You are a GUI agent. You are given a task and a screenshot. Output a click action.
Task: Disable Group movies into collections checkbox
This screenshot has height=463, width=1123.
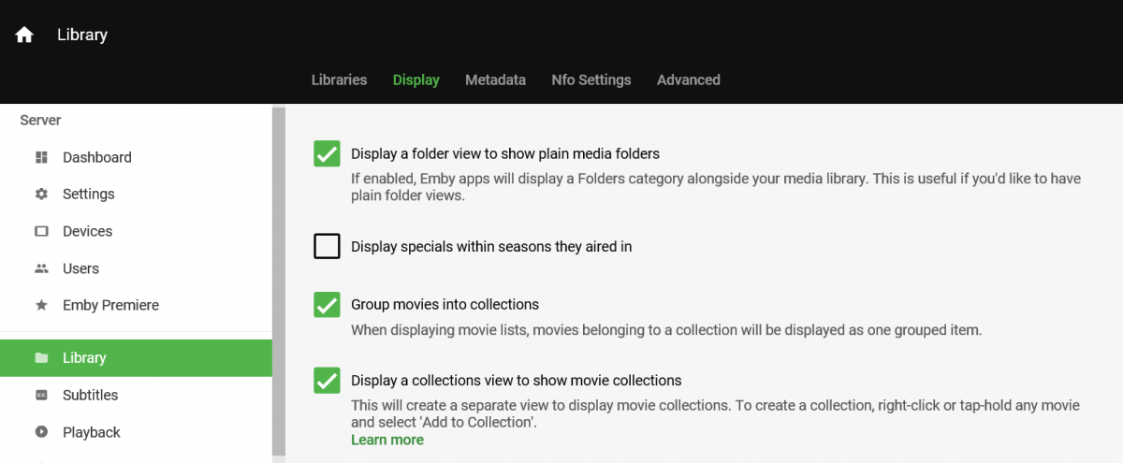327,305
